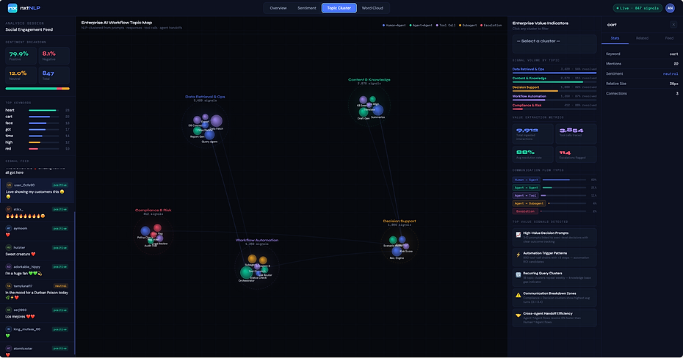Click the nxtNLP logo icon
This screenshot has height=358, width=683.
click(x=12, y=8)
